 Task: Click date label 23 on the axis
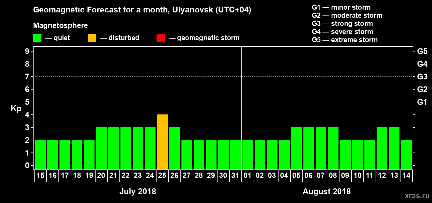coord(138,175)
